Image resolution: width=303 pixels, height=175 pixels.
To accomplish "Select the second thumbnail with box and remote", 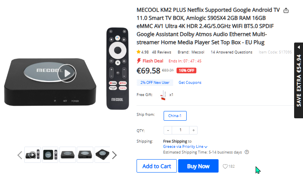I will click(50, 155).
